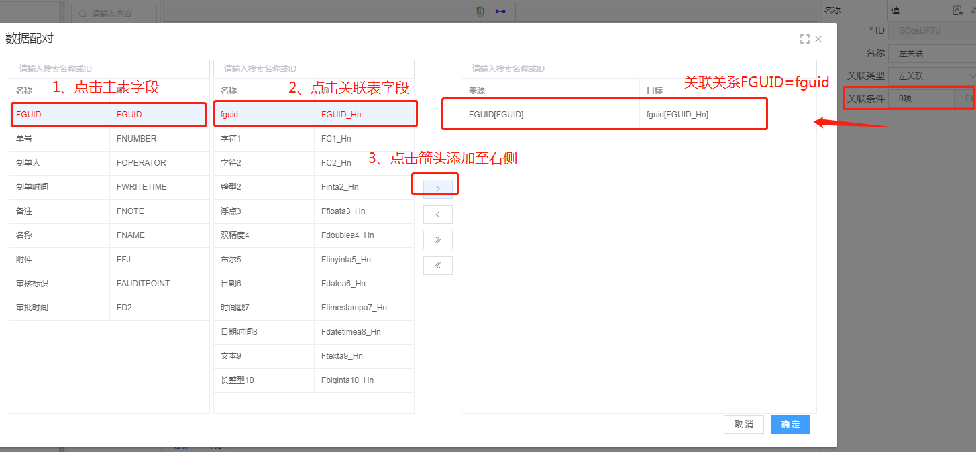Expand the 数据配对 dialog to fullscreen
This screenshot has height=452, width=976.
click(804, 39)
